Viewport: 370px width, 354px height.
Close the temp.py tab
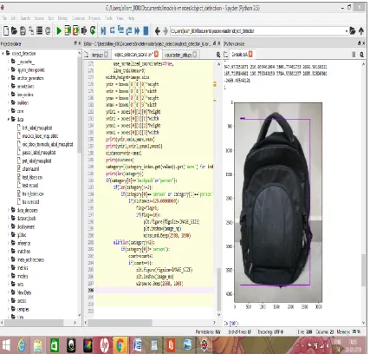(107, 55)
